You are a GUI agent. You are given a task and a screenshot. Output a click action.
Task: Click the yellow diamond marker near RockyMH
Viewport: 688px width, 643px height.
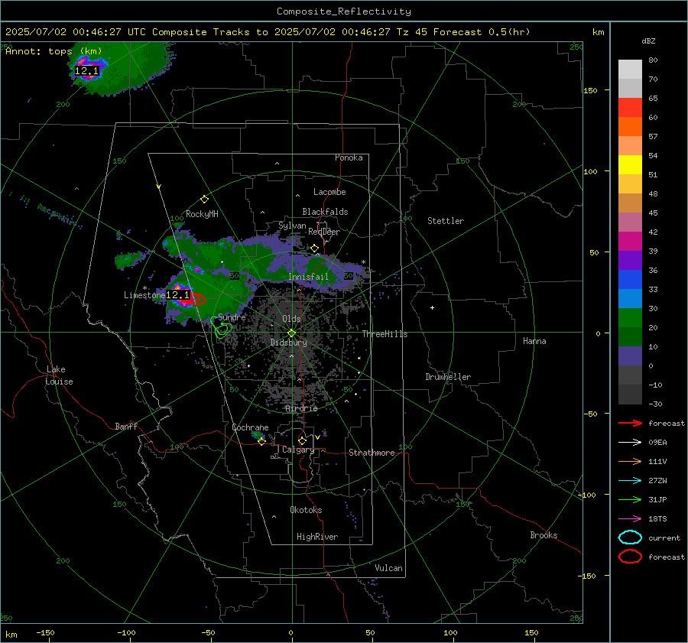[204, 200]
